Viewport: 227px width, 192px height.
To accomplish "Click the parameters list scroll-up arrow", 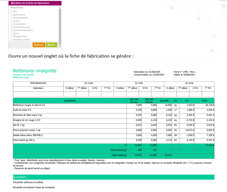I will pyautogui.click(x=60, y=7).
